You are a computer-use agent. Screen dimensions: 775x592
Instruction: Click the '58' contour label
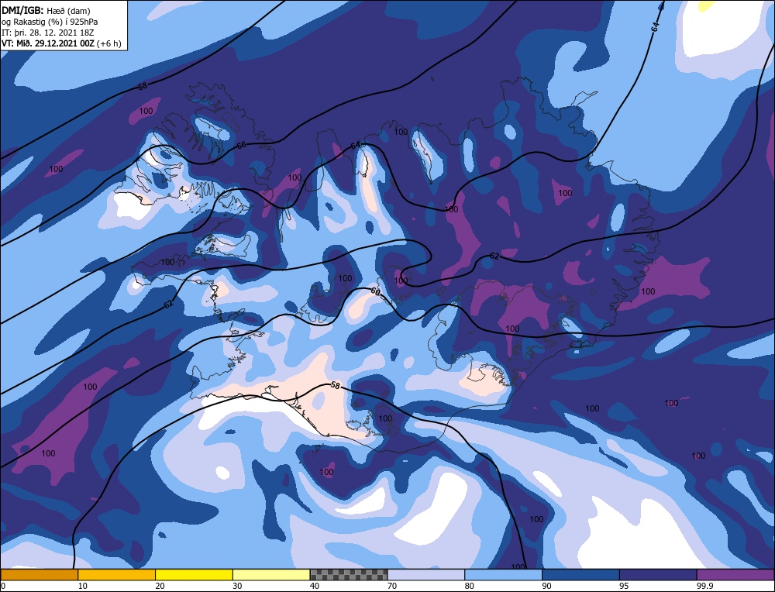pyautogui.click(x=335, y=385)
